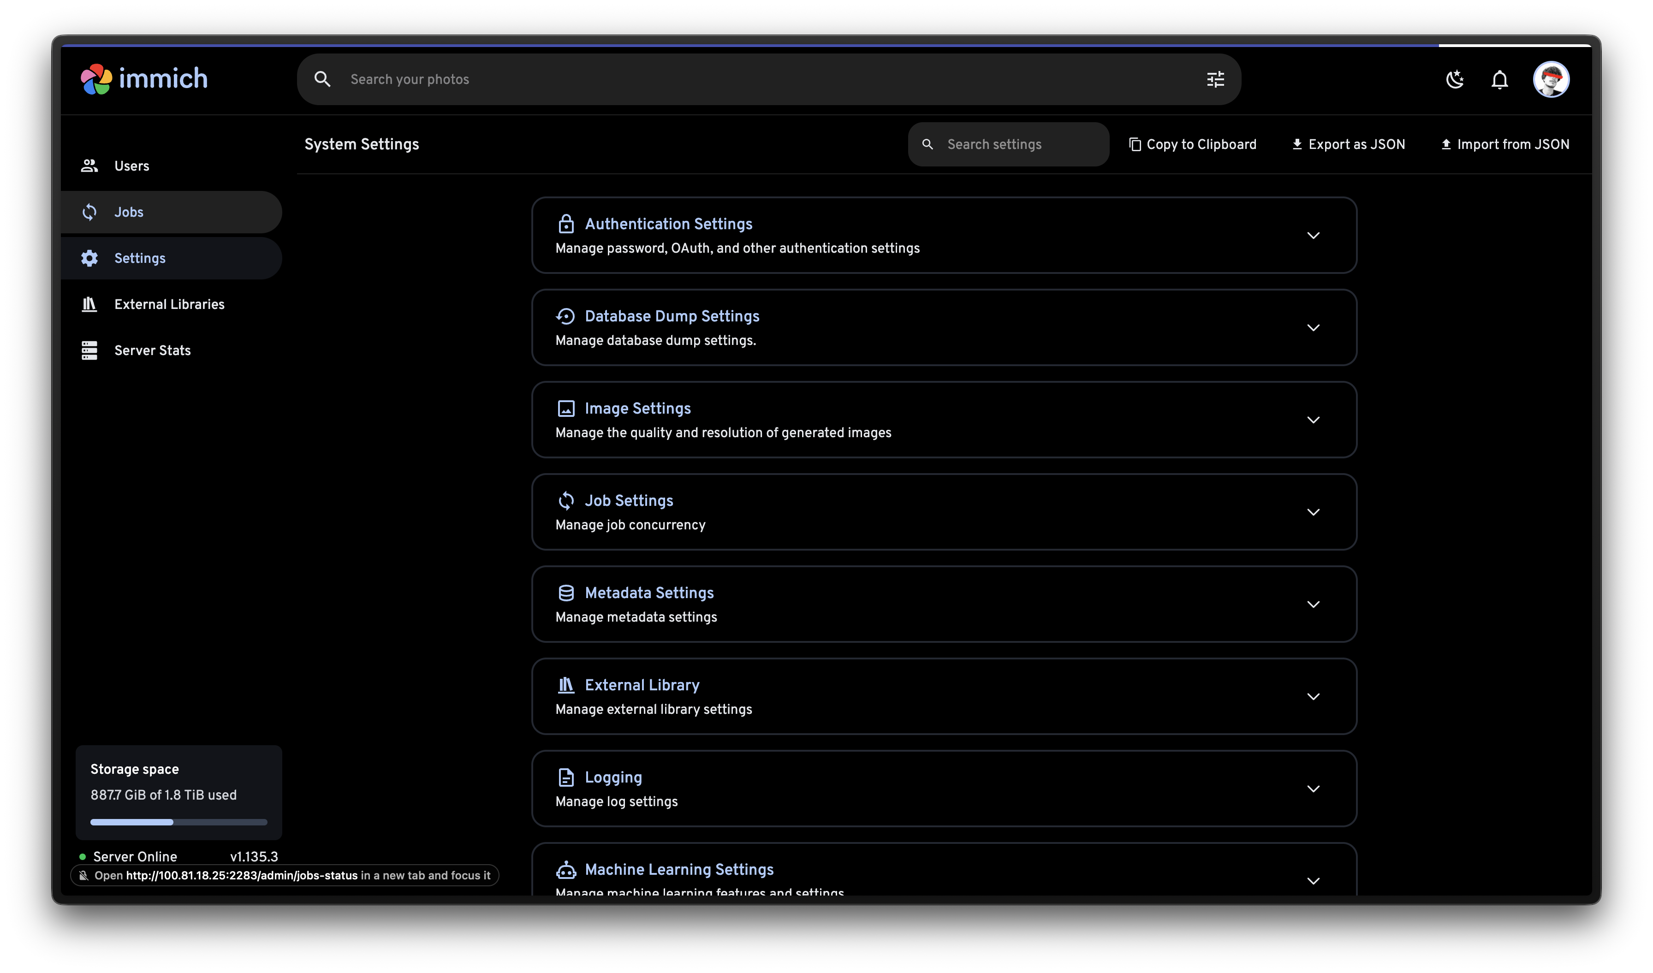Click Export as JSON
Screen dimensions: 1653x973
point(1348,144)
